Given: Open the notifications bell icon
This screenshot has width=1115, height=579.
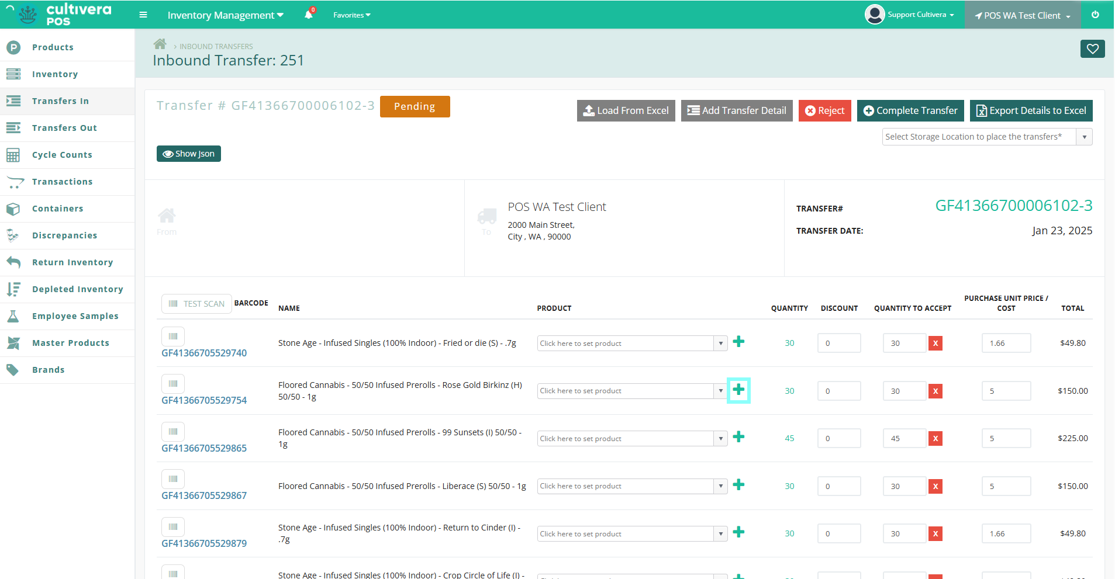Looking at the screenshot, I should pos(309,15).
